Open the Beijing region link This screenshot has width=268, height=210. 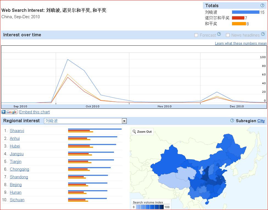coord(16,185)
